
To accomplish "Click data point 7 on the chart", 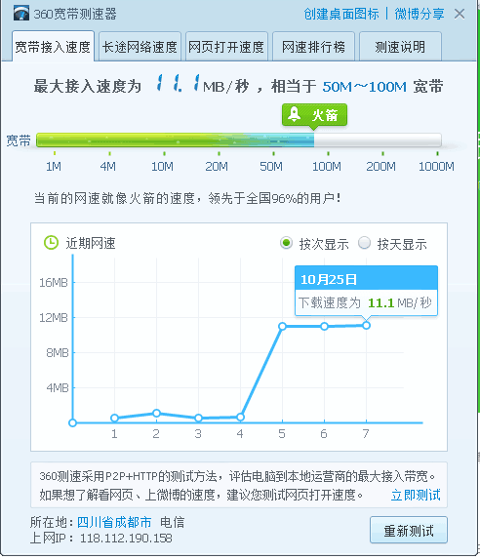I will click(366, 325).
